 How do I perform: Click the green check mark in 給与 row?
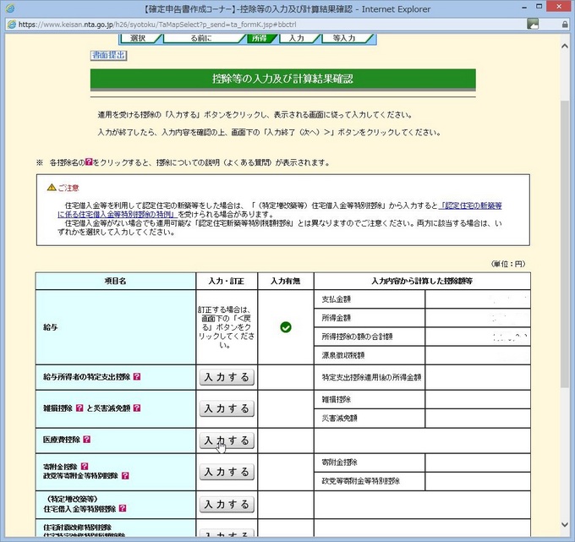coord(285,326)
